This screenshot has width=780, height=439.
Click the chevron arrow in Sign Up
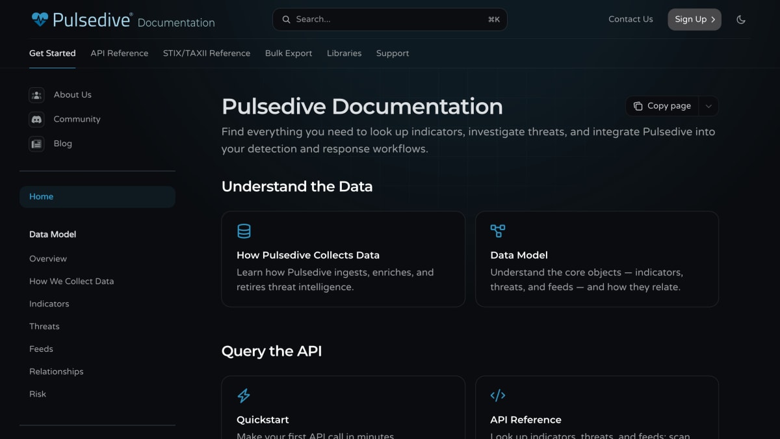[x=712, y=20]
